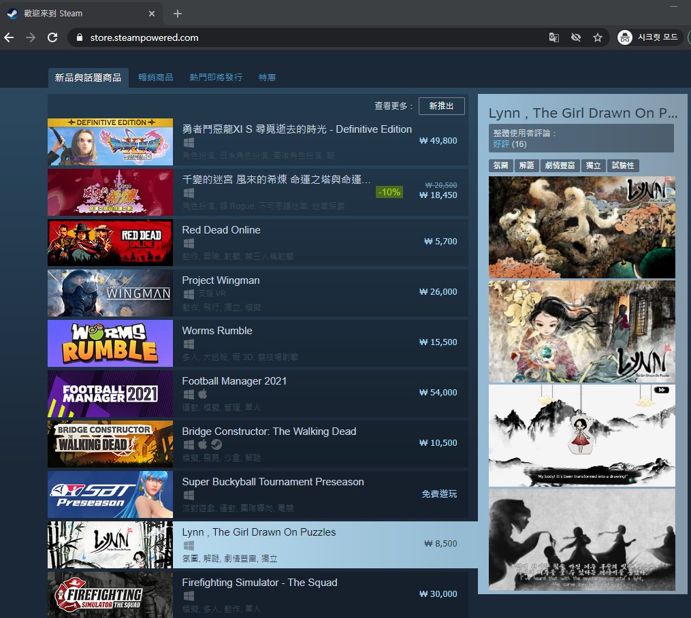Click Windows icon under 勇者鬥惡龍XI S

189,143
